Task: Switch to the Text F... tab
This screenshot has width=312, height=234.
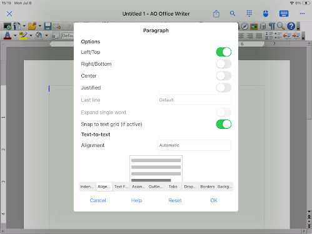Action: point(121,186)
